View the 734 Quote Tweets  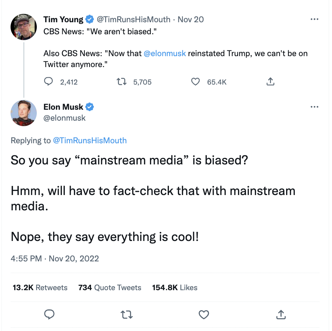[110, 288]
